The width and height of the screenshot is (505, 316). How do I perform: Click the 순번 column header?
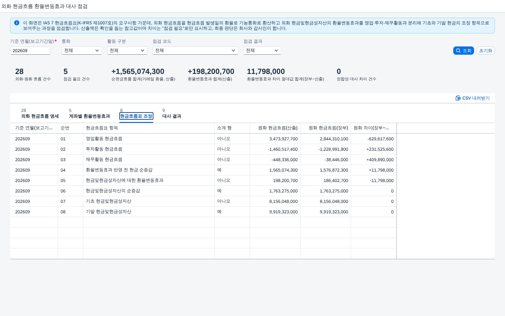[x=70, y=128]
